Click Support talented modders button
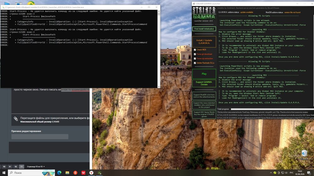This screenshot has width=314, height=176. click(204, 105)
